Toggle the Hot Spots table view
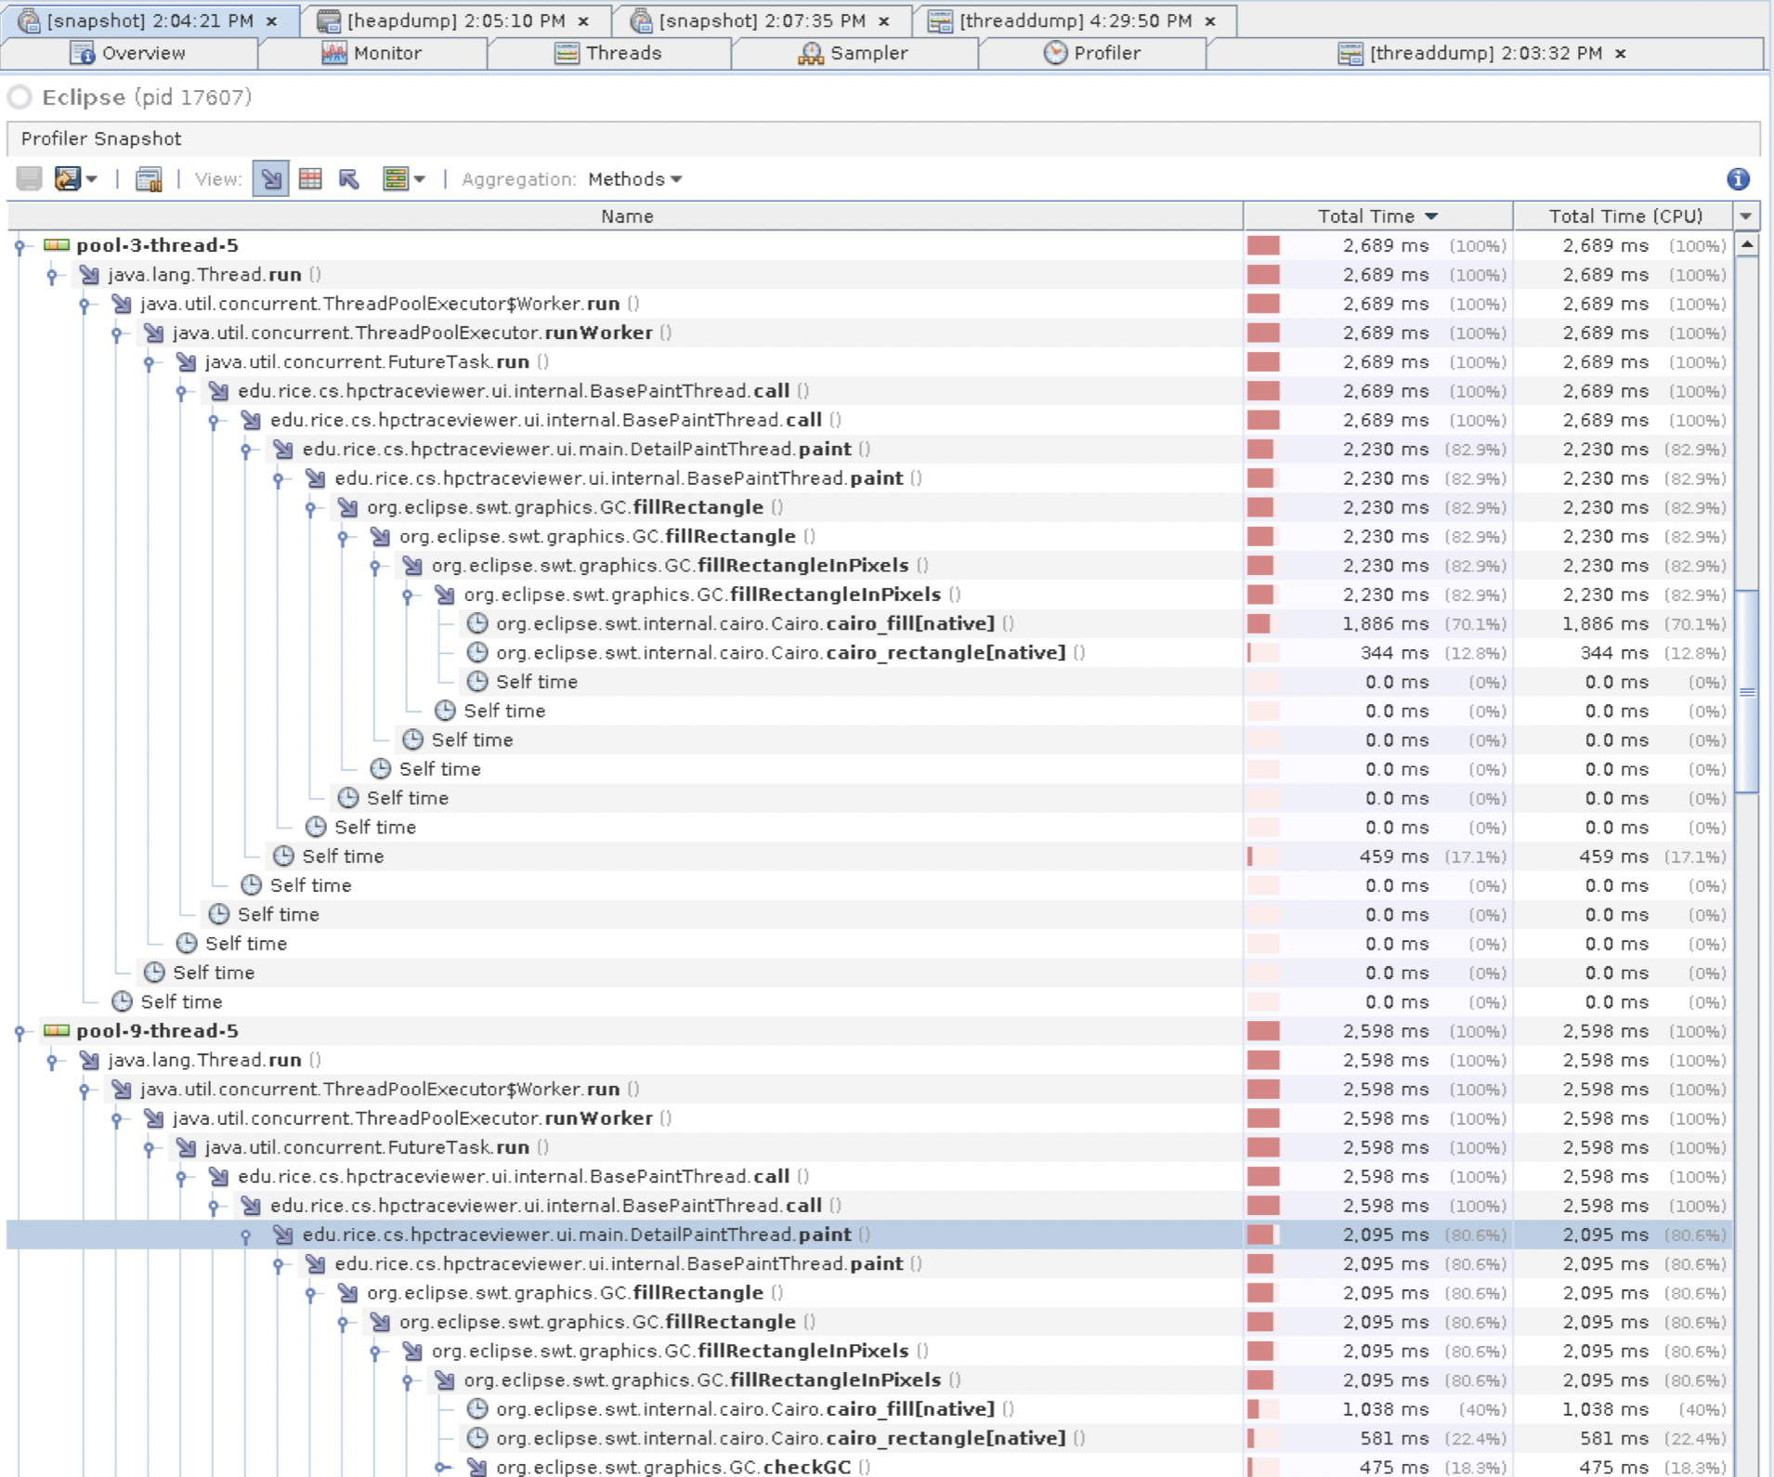1774x1477 pixels. (311, 178)
